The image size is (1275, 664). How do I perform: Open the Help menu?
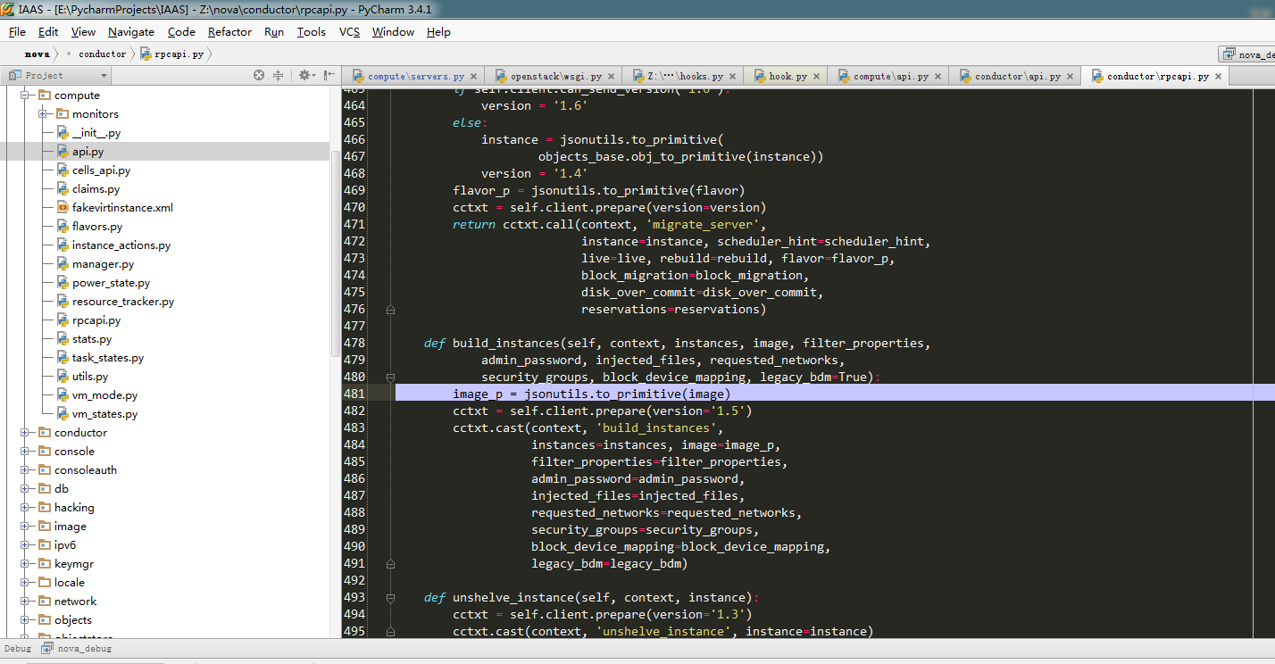(x=438, y=31)
